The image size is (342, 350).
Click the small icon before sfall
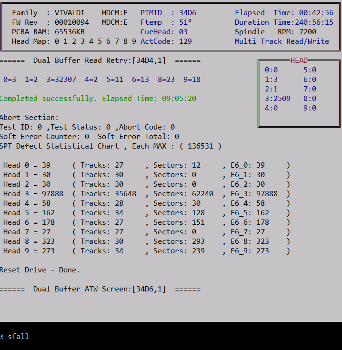pyautogui.click(x=1, y=336)
